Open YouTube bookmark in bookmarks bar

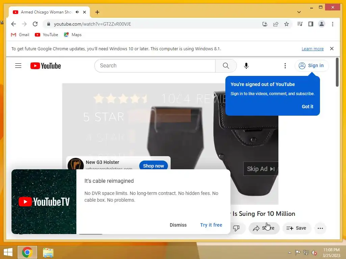[x=47, y=35]
